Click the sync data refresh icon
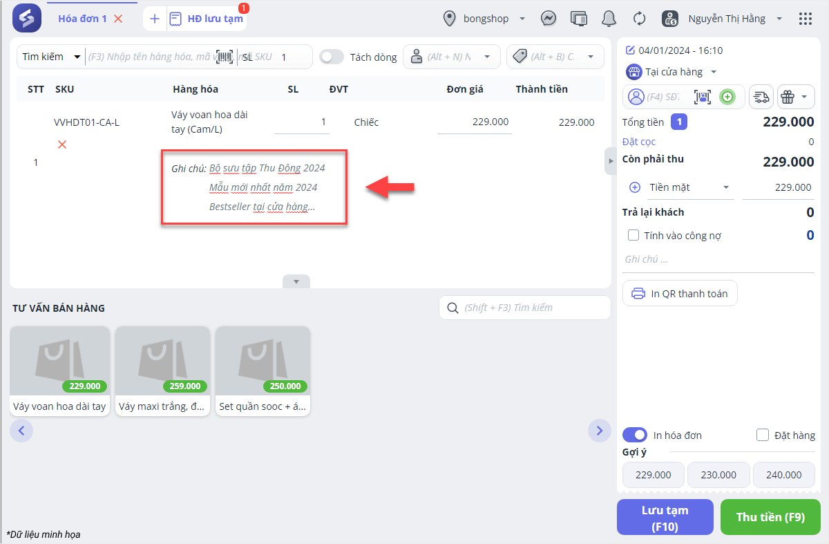 (639, 19)
